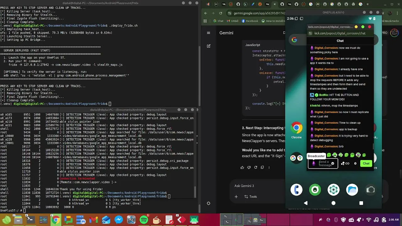402x226 pixels.
Task: Open Chrome apps grid in bookmarks bar
Action: (x=205, y=21)
